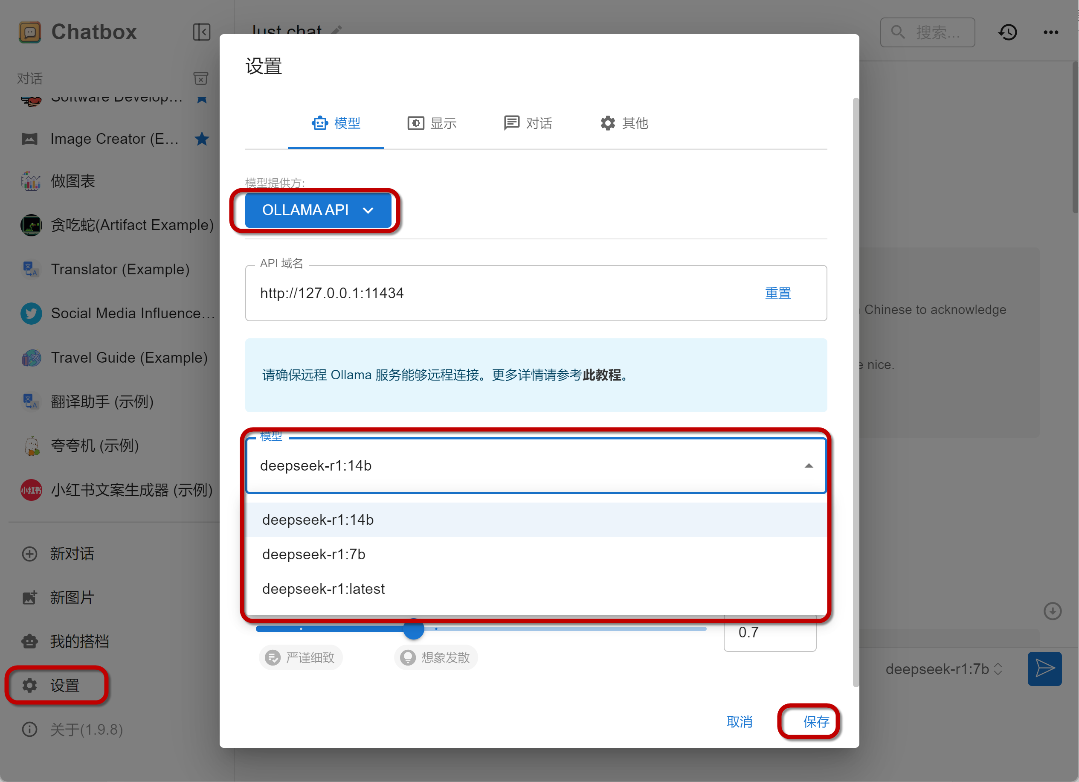Open the chat history clock icon

point(1008,32)
